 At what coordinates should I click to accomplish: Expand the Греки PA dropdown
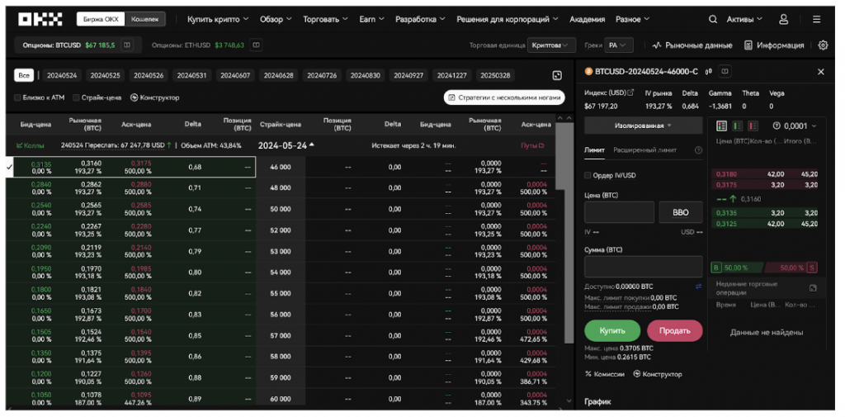(618, 45)
